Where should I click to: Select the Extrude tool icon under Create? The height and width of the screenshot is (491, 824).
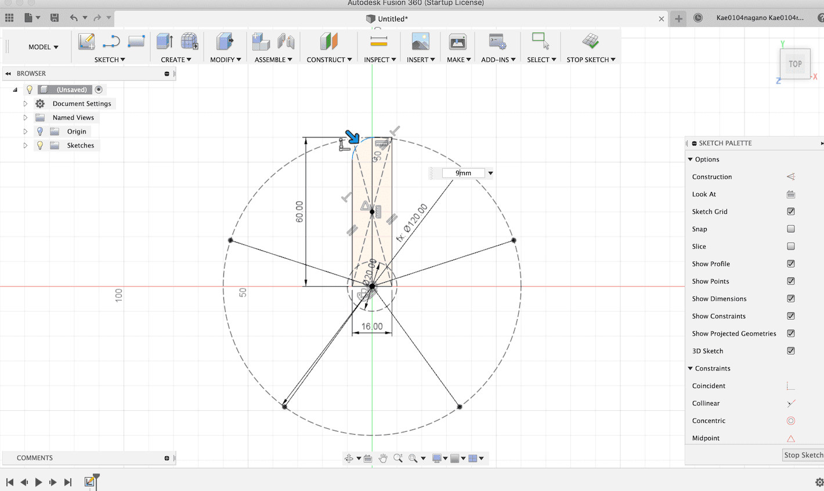click(x=165, y=42)
